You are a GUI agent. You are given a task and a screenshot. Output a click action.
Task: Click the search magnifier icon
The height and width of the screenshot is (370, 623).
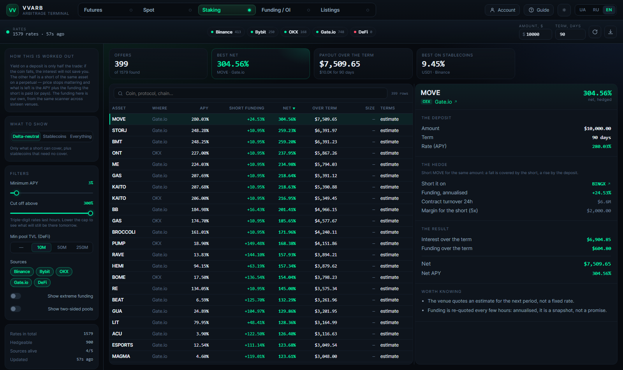[120, 93]
